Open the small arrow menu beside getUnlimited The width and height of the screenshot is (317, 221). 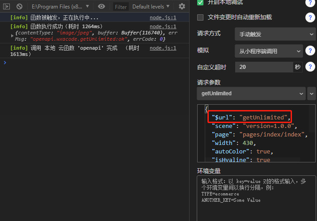pos(311,93)
